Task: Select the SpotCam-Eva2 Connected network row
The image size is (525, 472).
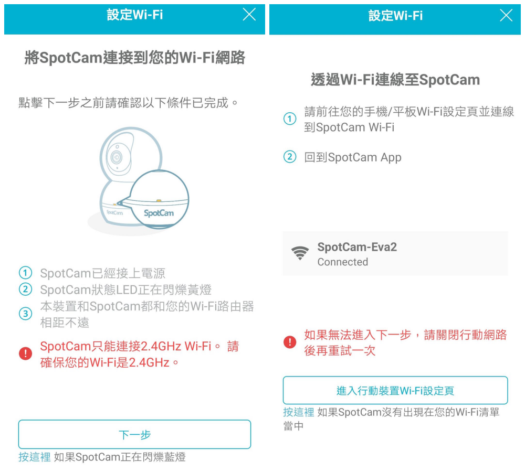Action: (x=395, y=253)
